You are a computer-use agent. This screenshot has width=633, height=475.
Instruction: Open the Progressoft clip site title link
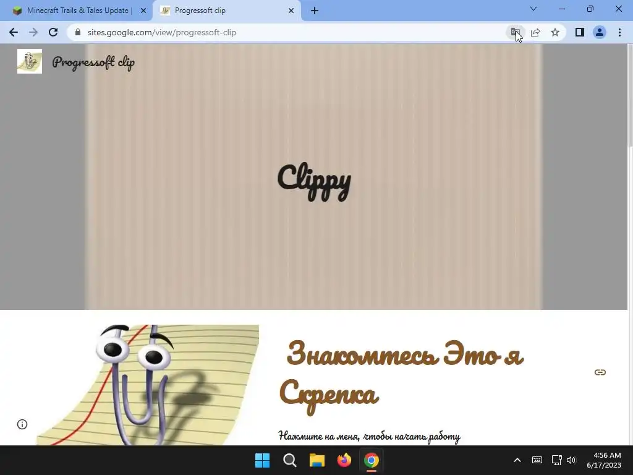point(93,62)
